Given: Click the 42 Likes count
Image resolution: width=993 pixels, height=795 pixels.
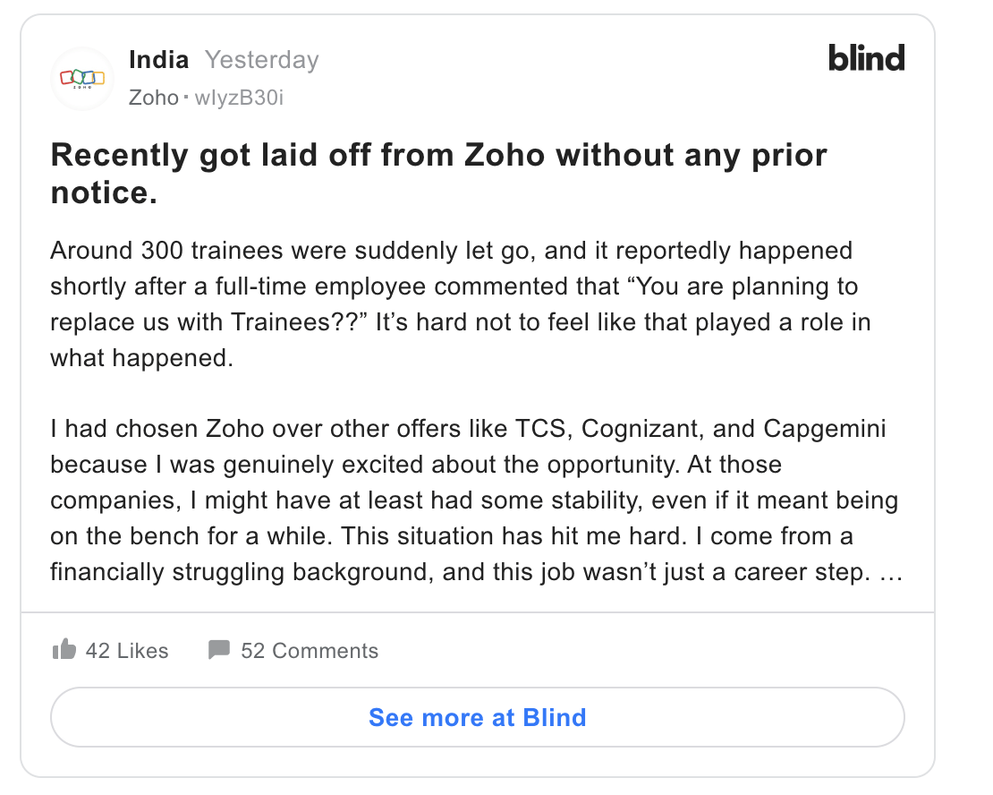Looking at the screenshot, I should 126,651.
